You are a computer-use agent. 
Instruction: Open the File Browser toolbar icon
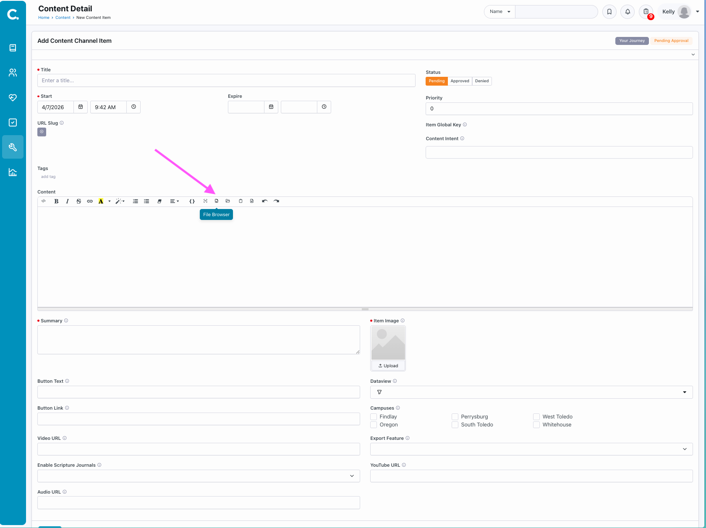217,201
